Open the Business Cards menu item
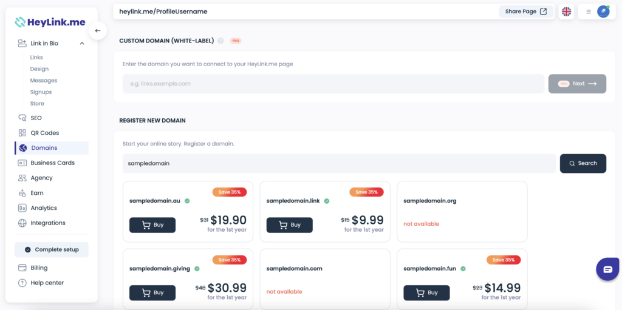622x310 pixels. pyautogui.click(x=52, y=163)
